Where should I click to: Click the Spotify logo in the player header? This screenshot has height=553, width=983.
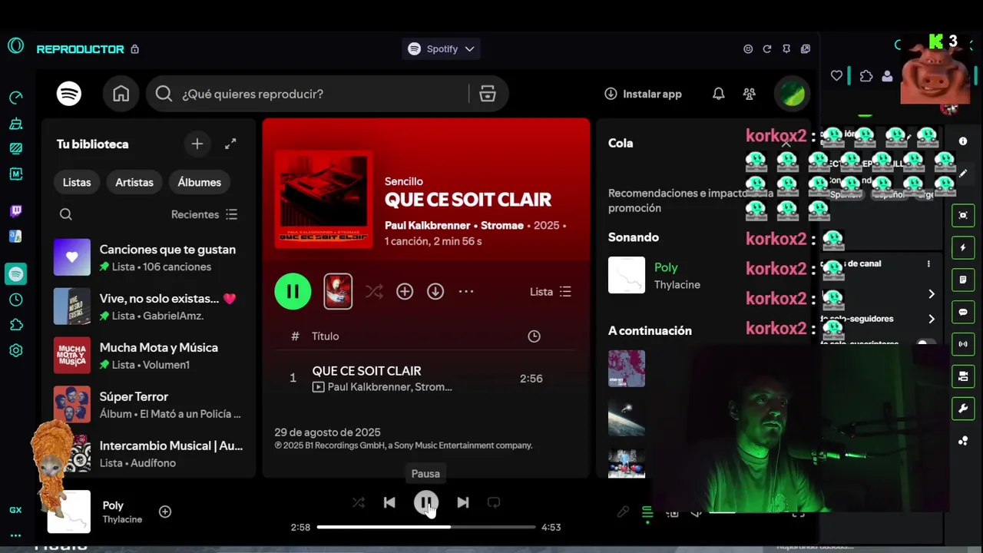pos(69,94)
